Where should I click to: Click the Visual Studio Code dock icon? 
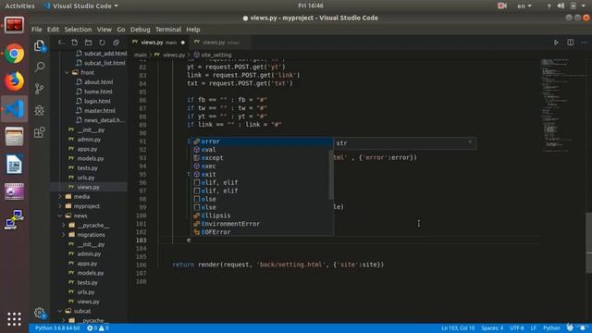[15, 109]
